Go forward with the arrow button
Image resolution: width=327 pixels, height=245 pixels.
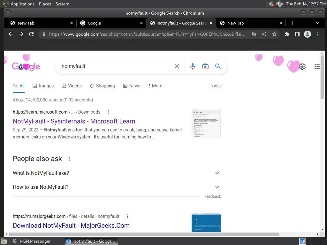coord(21,34)
